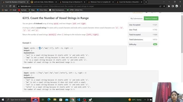Toggle the browser side panel icon
This screenshot has width=183, height=102.
coord(173,6)
